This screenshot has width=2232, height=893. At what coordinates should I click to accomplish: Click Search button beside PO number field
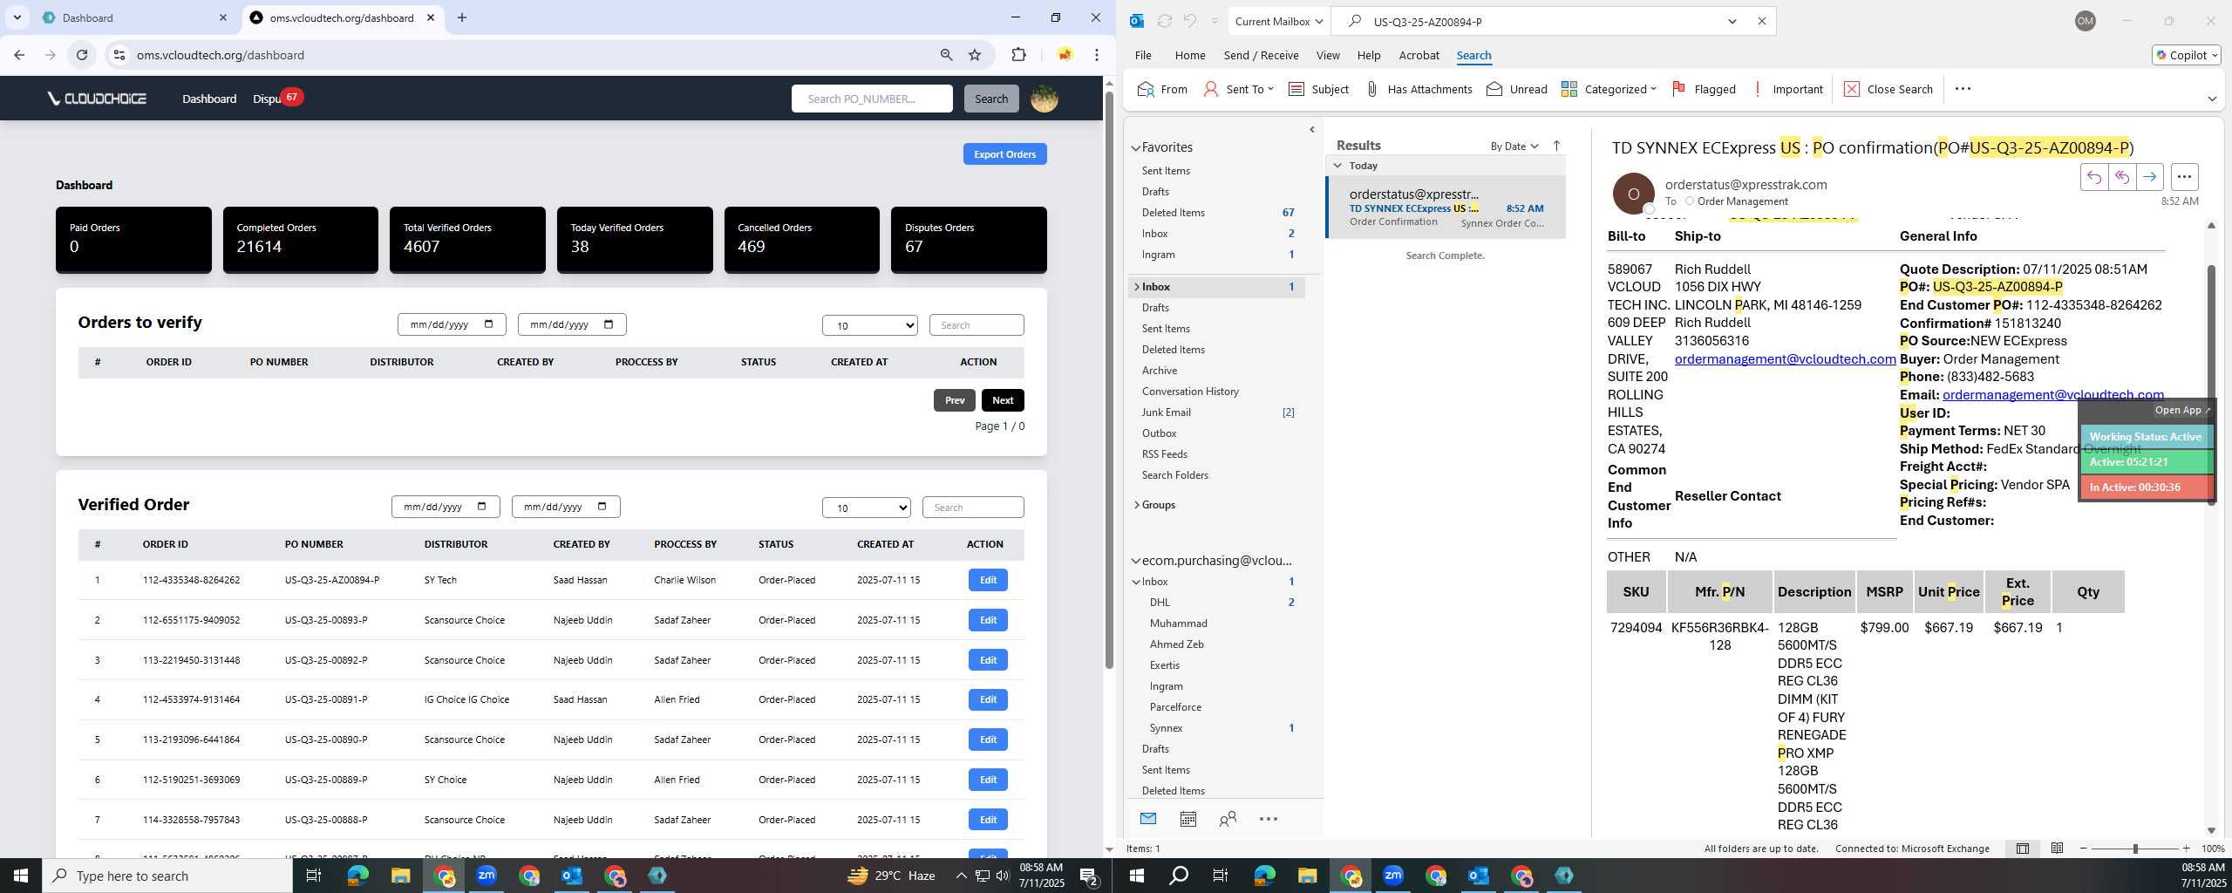coord(991,99)
